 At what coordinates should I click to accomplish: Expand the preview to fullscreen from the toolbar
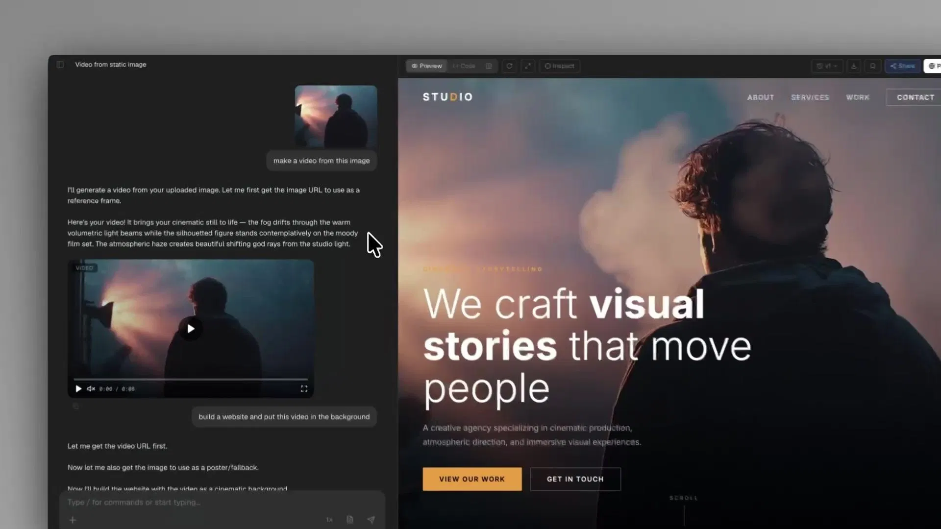pos(528,66)
